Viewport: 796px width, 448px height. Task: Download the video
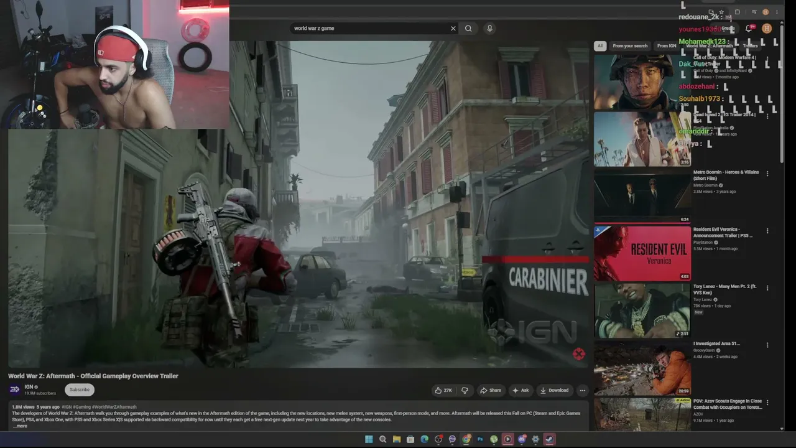point(554,390)
